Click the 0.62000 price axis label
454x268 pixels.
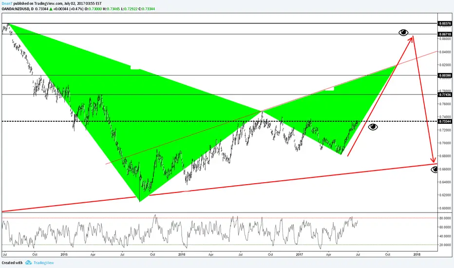[445, 195]
